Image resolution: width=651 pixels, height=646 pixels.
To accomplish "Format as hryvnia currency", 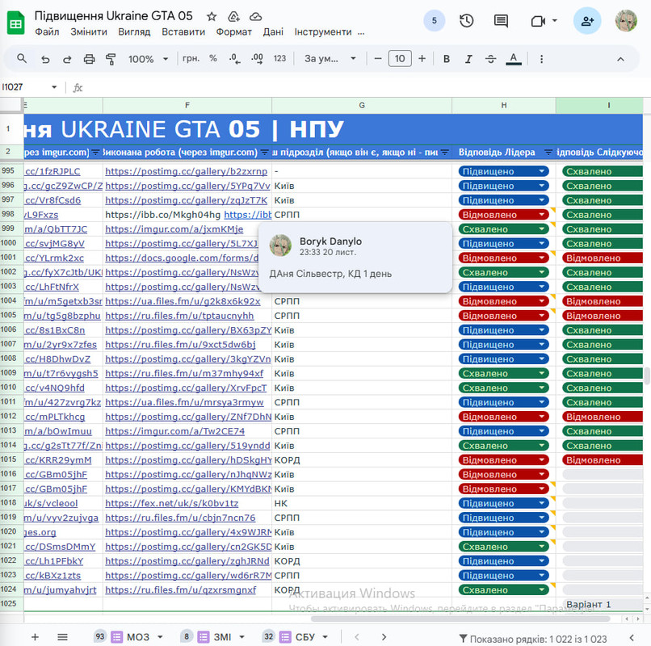I will pyautogui.click(x=191, y=58).
